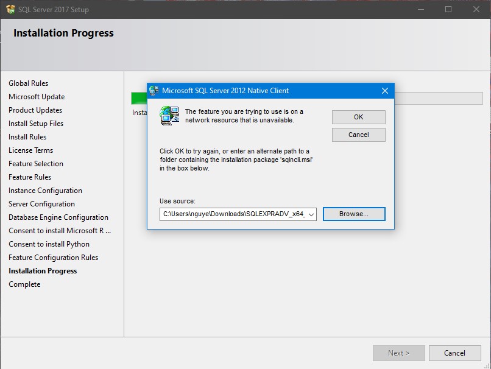The width and height of the screenshot is (491, 369).
Task: Select Database Engine Configuration step
Action: 58,217
